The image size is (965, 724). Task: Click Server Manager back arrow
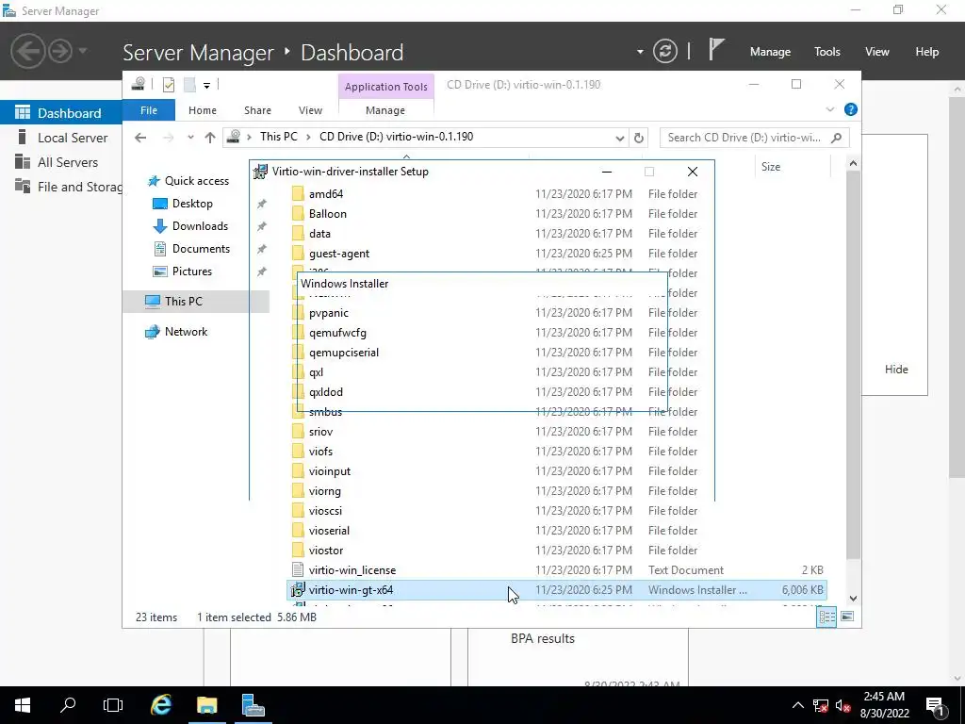point(27,51)
